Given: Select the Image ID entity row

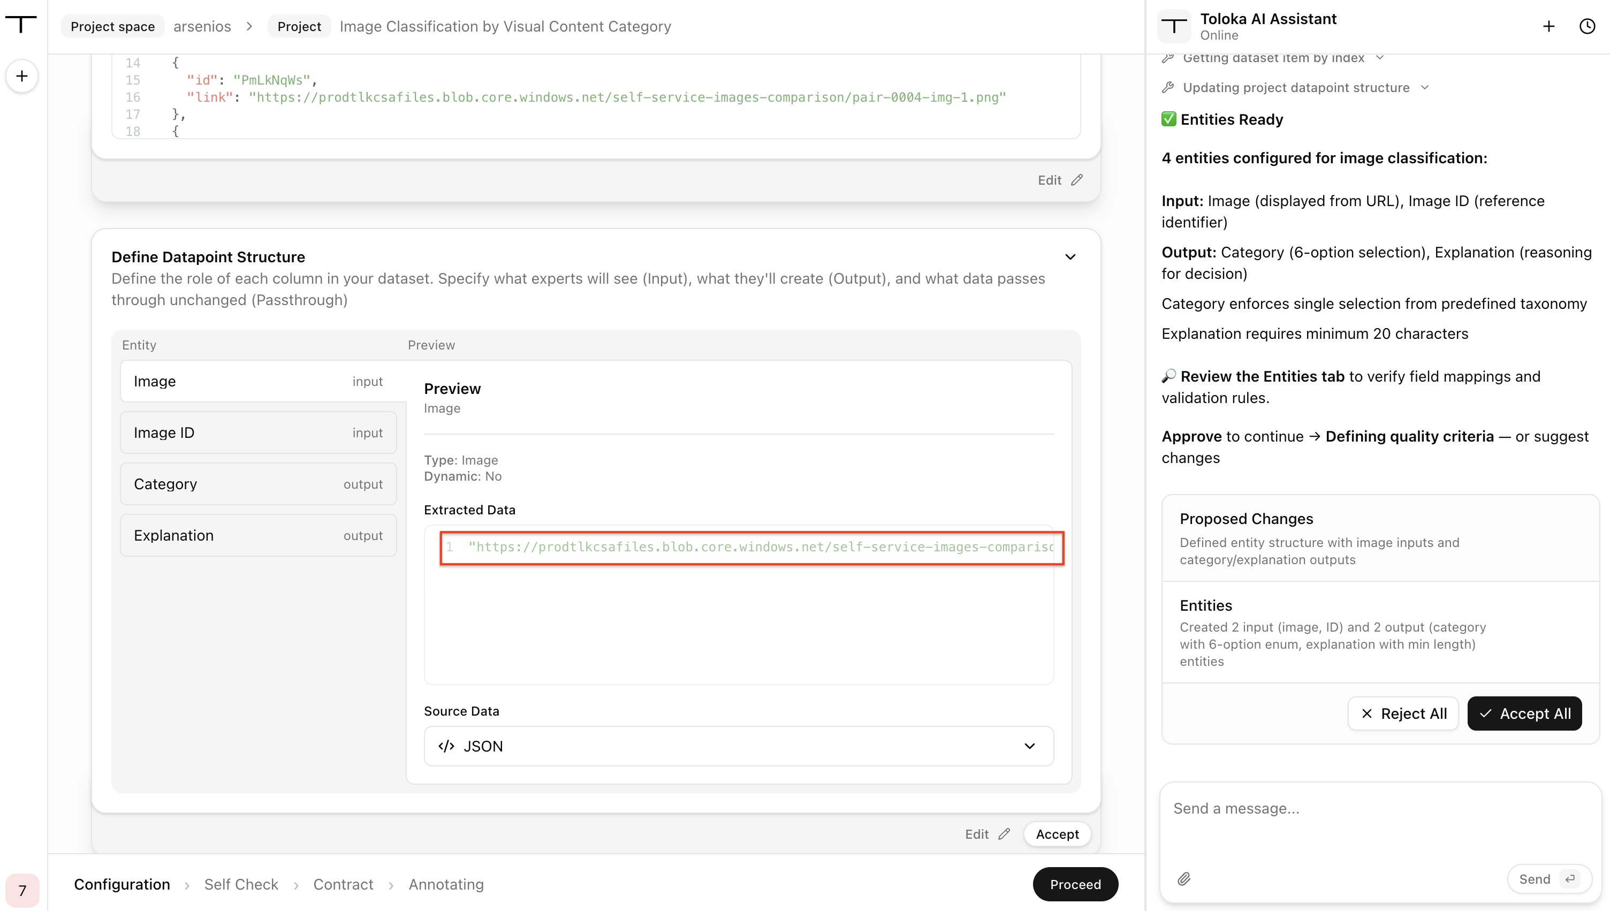Looking at the screenshot, I should click(x=259, y=432).
